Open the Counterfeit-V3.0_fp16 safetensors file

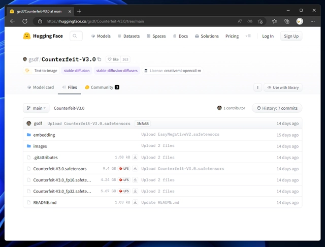coord(62,180)
